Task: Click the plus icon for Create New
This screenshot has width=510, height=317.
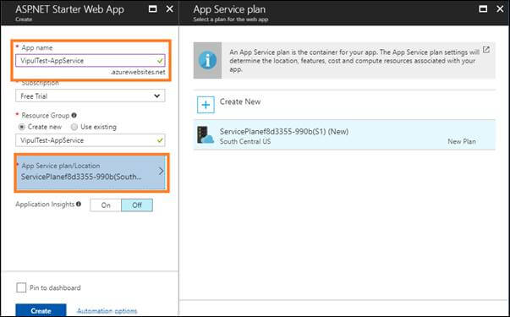Action: [206, 105]
